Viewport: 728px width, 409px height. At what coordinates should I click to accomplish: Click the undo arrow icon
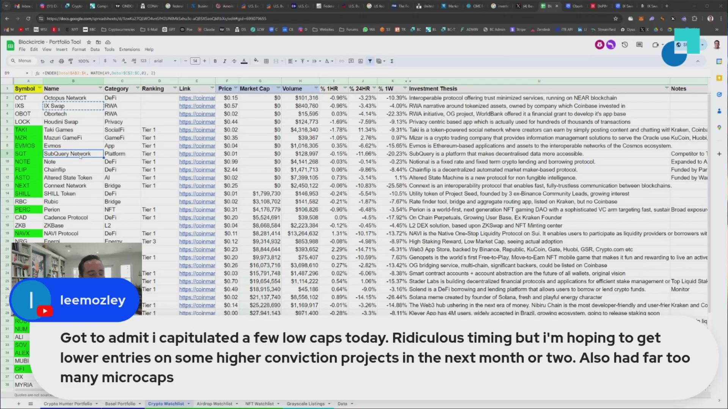point(42,61)
